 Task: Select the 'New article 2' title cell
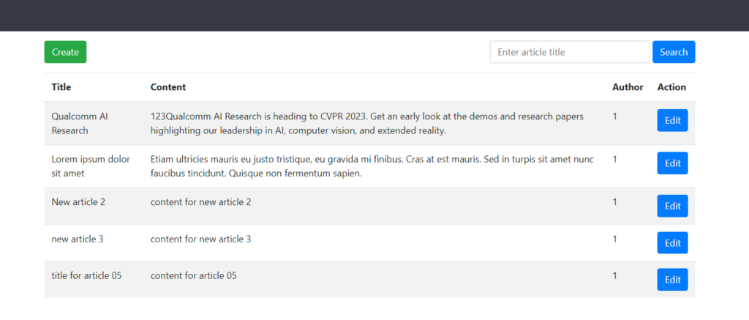tap(78, 202)
